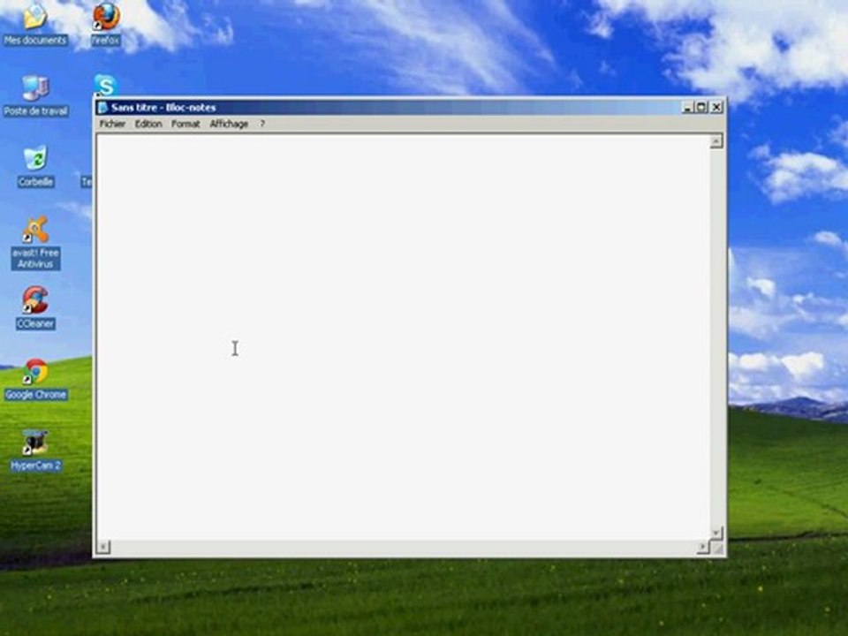Image resolution: width=848 pixels, height=636 pixels.
Task: Launch avast! Free Antivirus shortcut
Action: point(35,242)
